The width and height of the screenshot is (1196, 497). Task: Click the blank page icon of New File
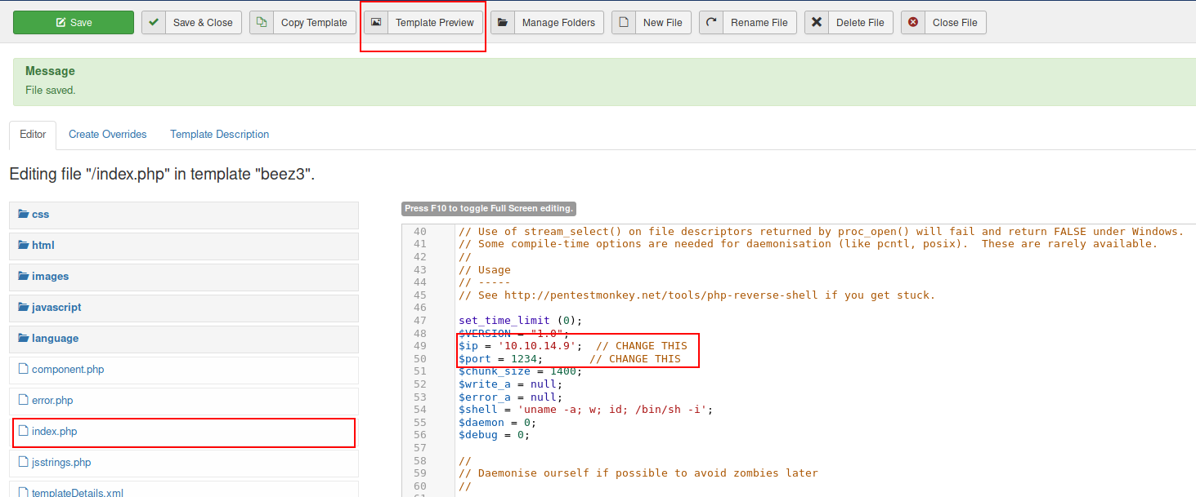(x=623, y=23)
